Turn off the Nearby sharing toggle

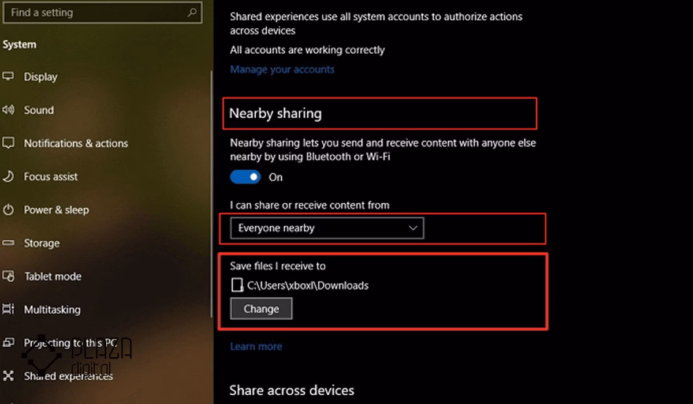click(245, 177)
